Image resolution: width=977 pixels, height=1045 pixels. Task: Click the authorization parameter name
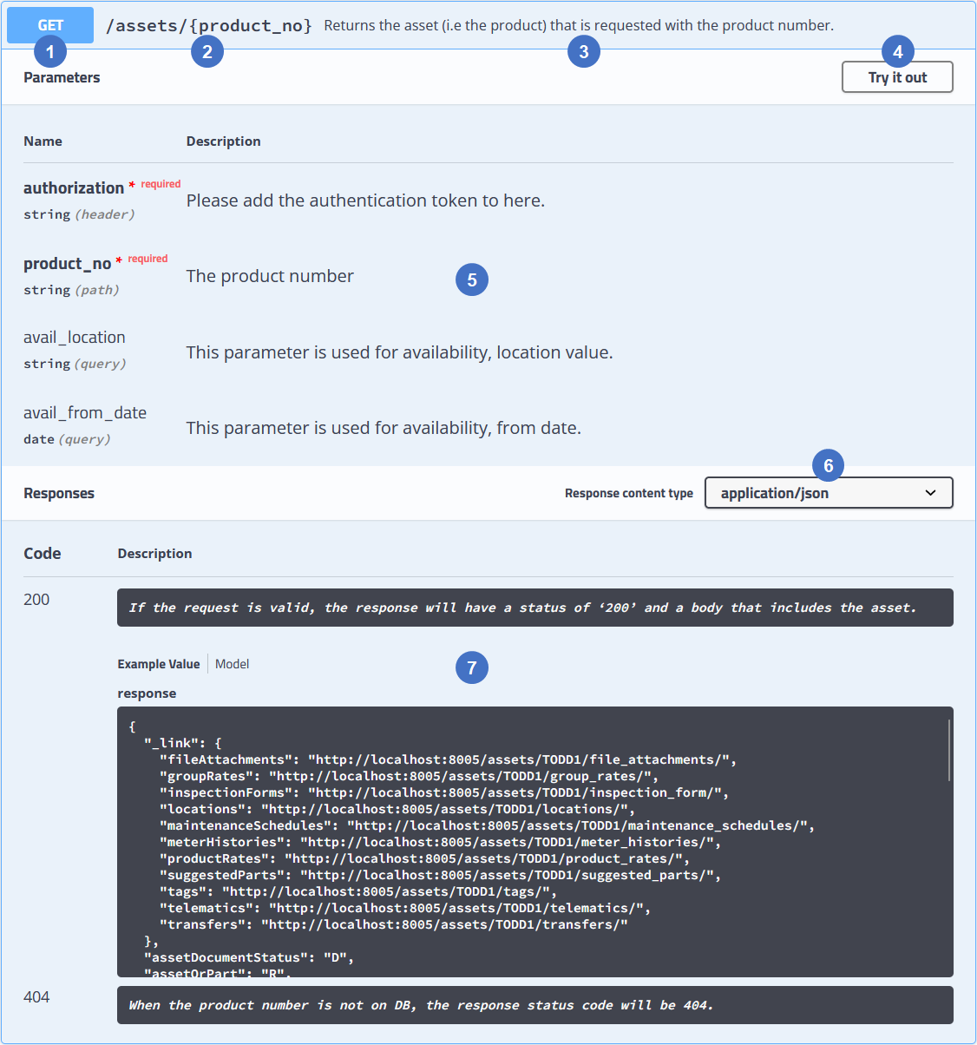[x=74, y=188]
